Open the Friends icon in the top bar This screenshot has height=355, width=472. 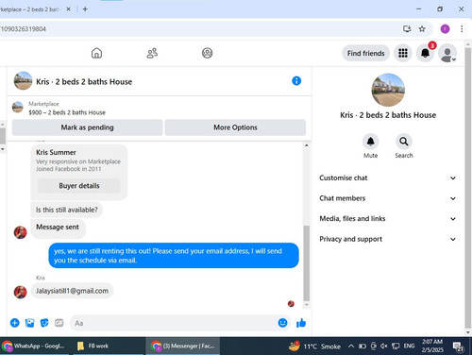tap(152, 53)
